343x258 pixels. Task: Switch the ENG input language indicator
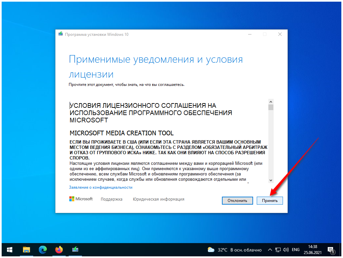click(x=296, y=250)
